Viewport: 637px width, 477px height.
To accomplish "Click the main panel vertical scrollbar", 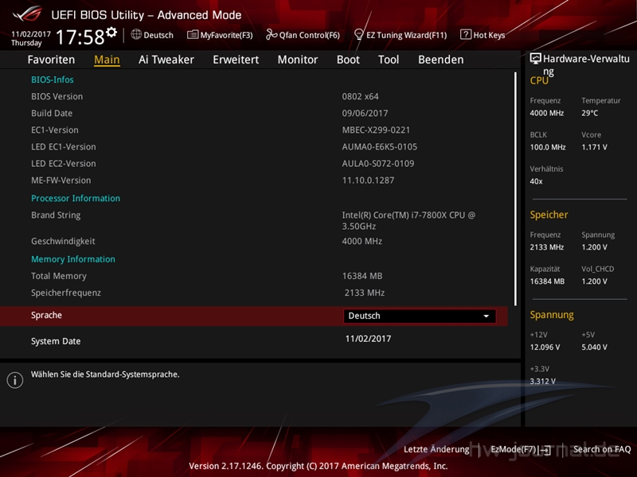I will coord(515,188).
